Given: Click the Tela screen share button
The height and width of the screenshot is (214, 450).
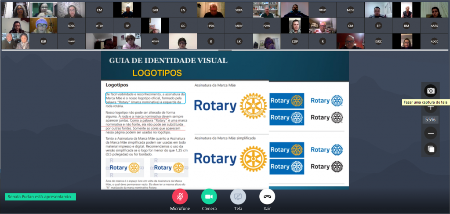Looking at the screenshot, I should 238,196.
